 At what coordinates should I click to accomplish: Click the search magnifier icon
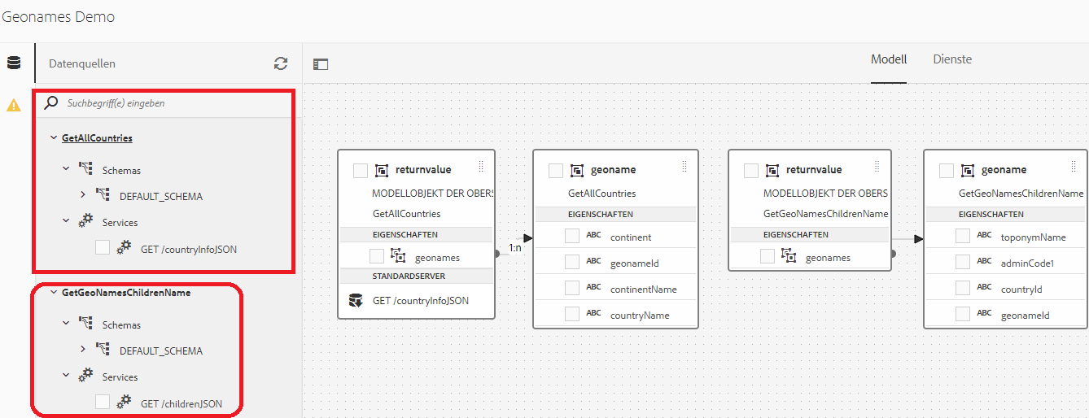[51, 103]
